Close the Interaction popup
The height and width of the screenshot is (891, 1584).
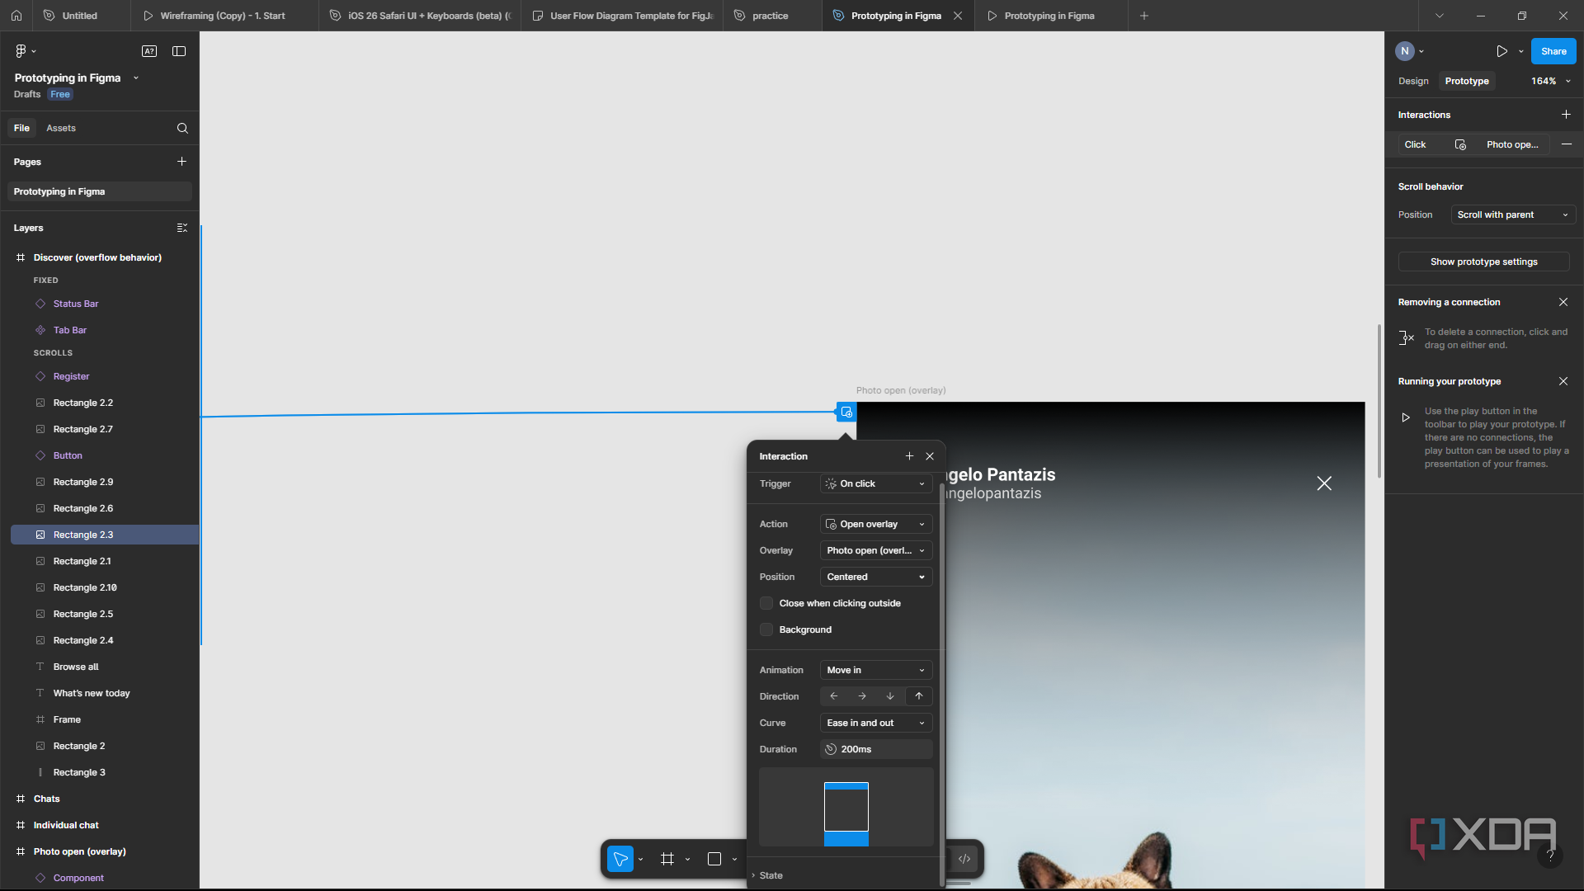930,456
